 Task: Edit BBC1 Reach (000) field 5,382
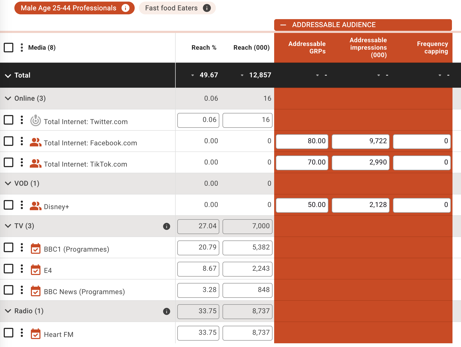pos(248,248)
